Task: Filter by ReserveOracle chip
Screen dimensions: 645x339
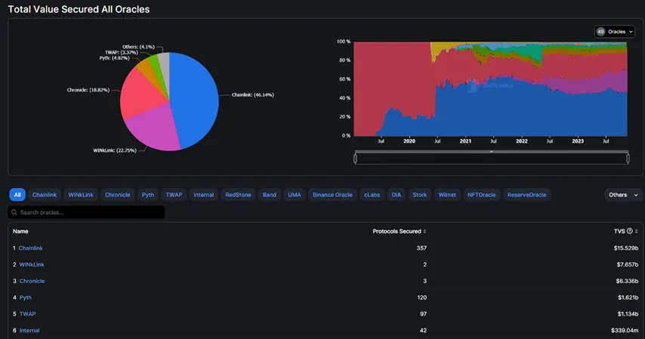Action: click(526, 195)
